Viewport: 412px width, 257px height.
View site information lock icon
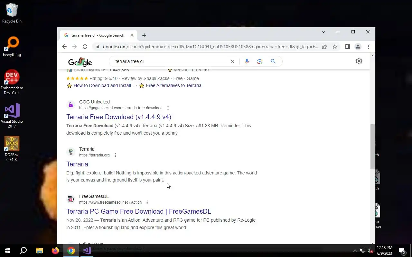pyautogui.click(x=98, y=47)
